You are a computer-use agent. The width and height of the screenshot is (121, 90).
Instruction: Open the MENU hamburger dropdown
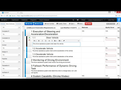point(5,20)
